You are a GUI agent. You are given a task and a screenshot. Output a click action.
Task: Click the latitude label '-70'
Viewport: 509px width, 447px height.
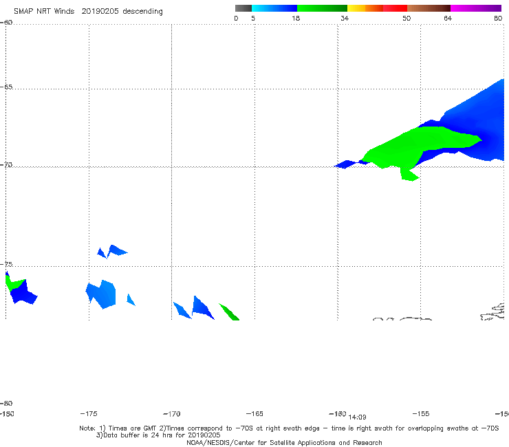tap(6, 165)
